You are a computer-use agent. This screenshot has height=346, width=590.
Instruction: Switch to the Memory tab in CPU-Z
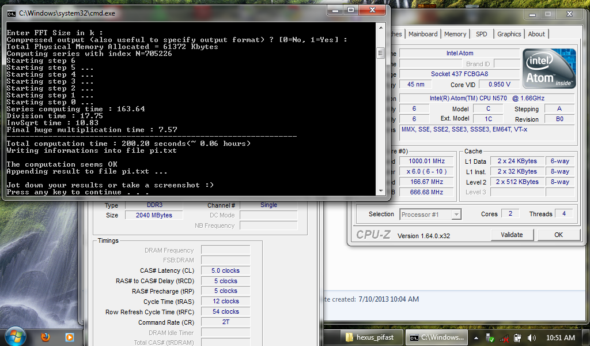pos(455,34)
